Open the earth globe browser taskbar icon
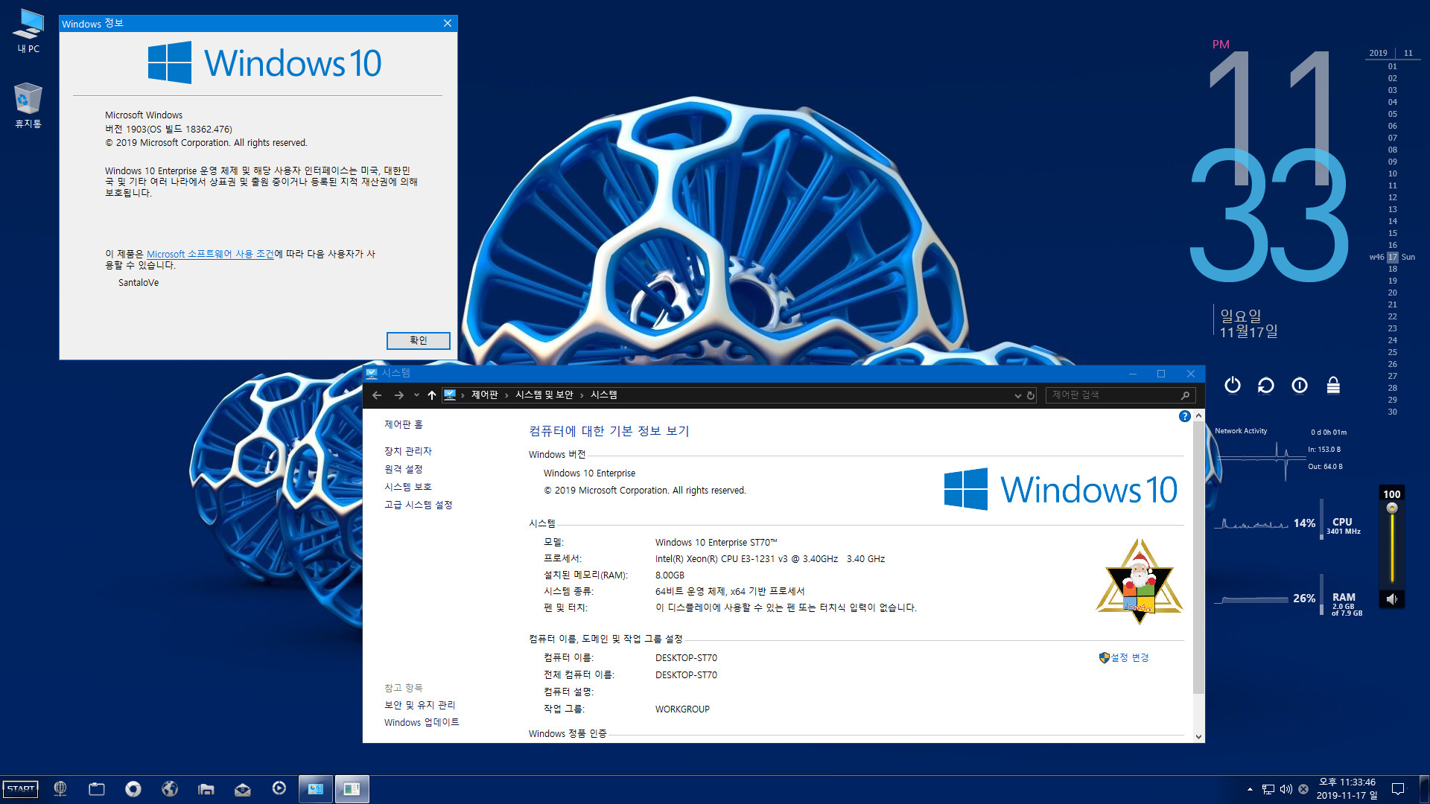The height and width of the screenshot is (804, 1430). [x=170, y=789]
